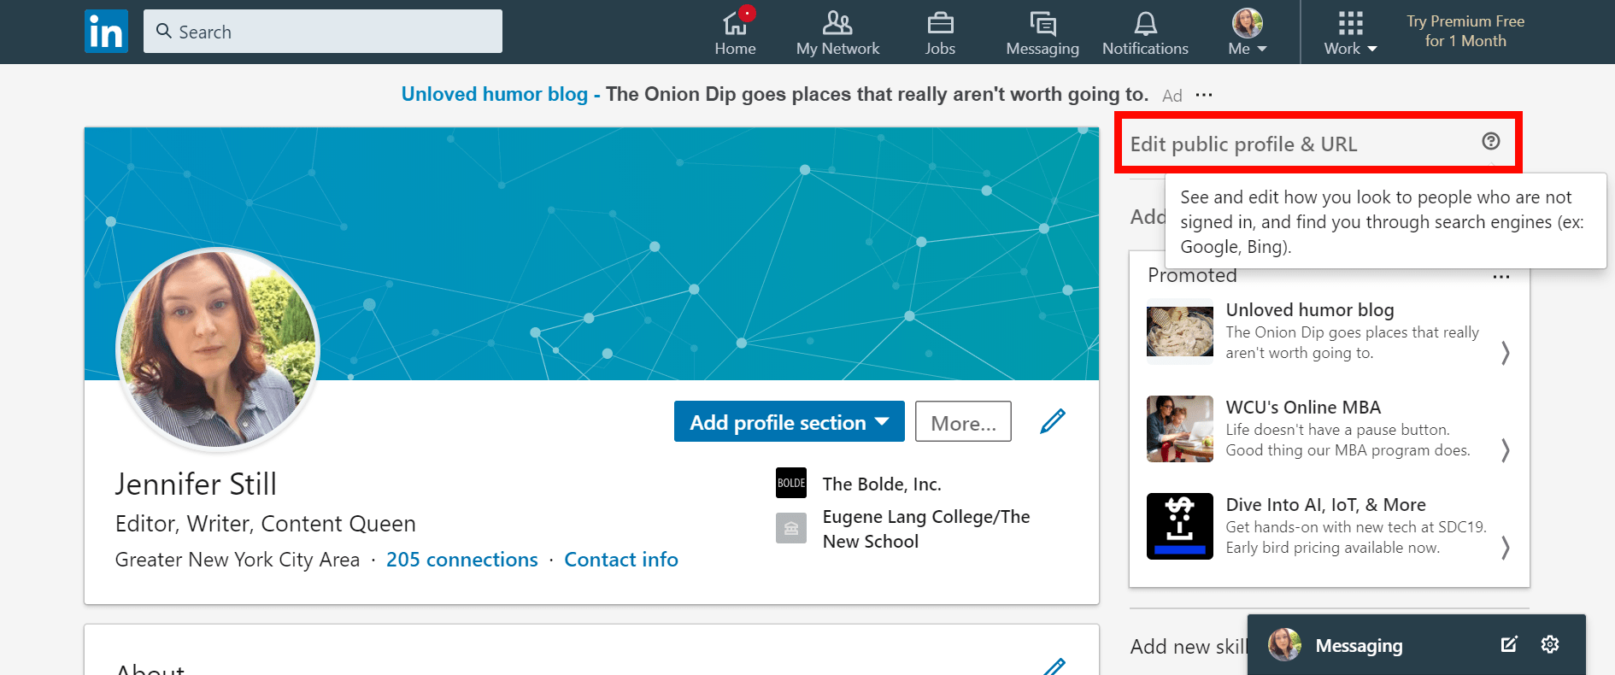Click Try Premium Free for 1 Month
The image size is (1615, 675).
click(1465, 32)
